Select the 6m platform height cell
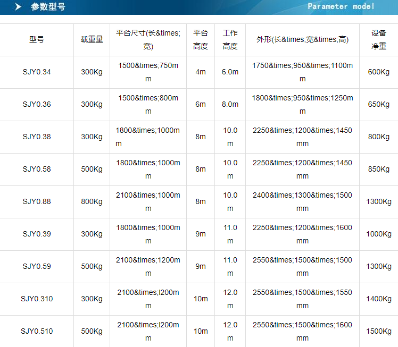The image size is (398, 347). coord(201,105)
